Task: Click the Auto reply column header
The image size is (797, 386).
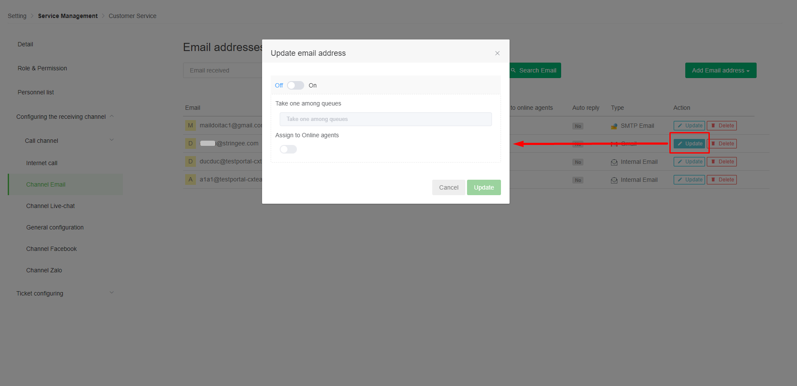Action: point(586,108)
